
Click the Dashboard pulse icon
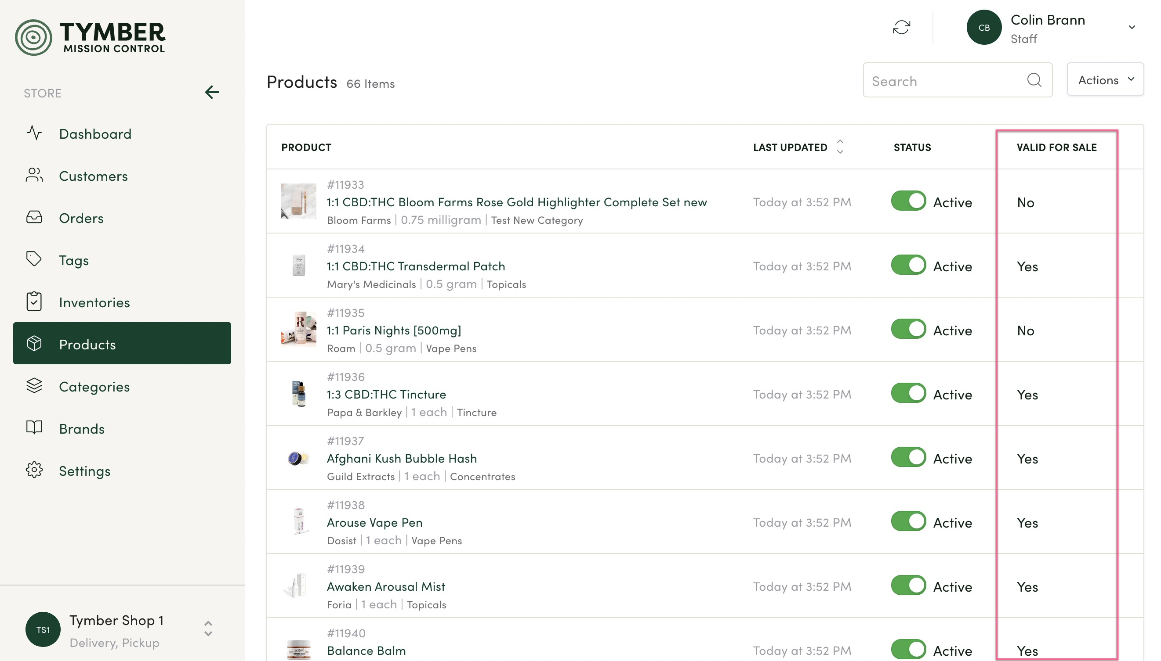click(34, 133)
